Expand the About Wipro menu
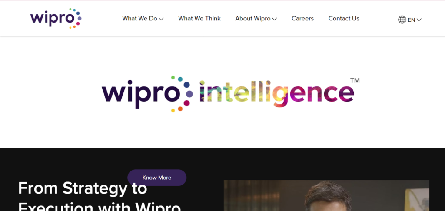 pyautogui.click(x=256, y=18)
